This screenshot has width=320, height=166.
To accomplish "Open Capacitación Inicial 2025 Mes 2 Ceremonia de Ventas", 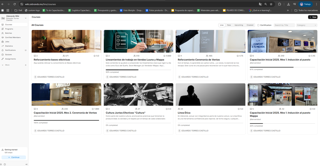I will point(65,113).
